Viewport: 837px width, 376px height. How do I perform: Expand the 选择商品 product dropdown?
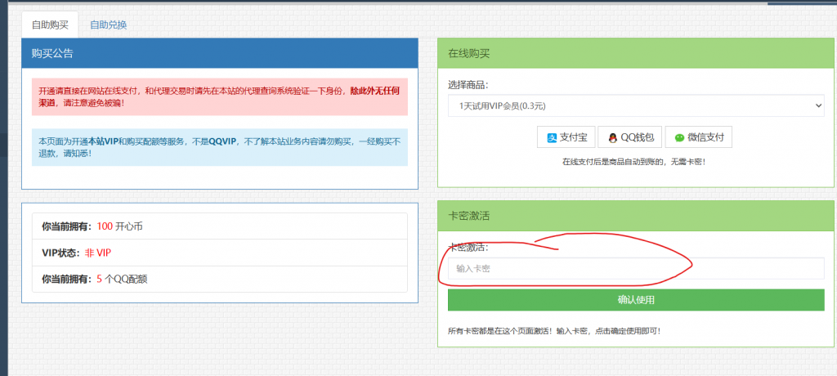click(x=636, y=105)
